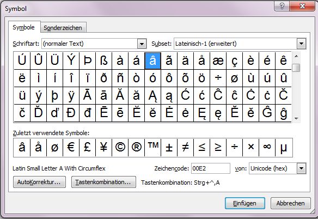Choose the ≤ less-than-or-equal symbol
This screenshot has height=219, width=318.
click(x=202, y=147)
